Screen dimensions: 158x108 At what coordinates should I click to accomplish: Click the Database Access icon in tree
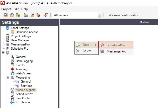coord(12,32)
